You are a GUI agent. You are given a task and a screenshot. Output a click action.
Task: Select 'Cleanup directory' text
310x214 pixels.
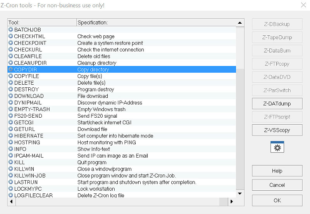coord(97,63)
